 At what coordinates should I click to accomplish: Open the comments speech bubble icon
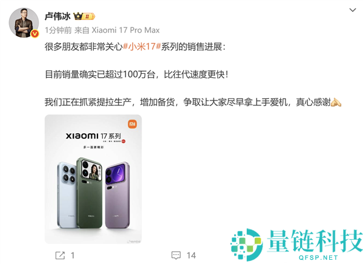(176, 256)
